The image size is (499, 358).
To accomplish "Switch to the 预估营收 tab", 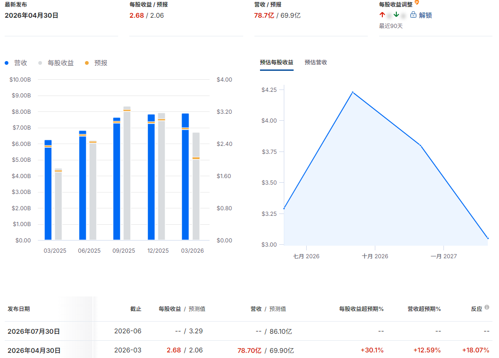I will pyautogui.click(x=316, y=62).
